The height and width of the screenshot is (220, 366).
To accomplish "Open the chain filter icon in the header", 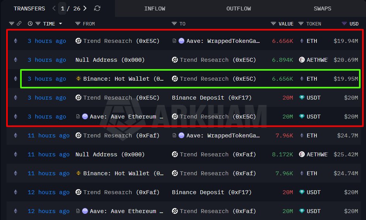I will tap(12, 24).
